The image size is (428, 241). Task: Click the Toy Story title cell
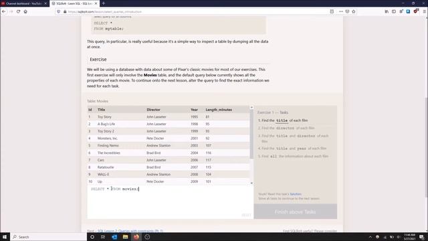coord(104,116)
